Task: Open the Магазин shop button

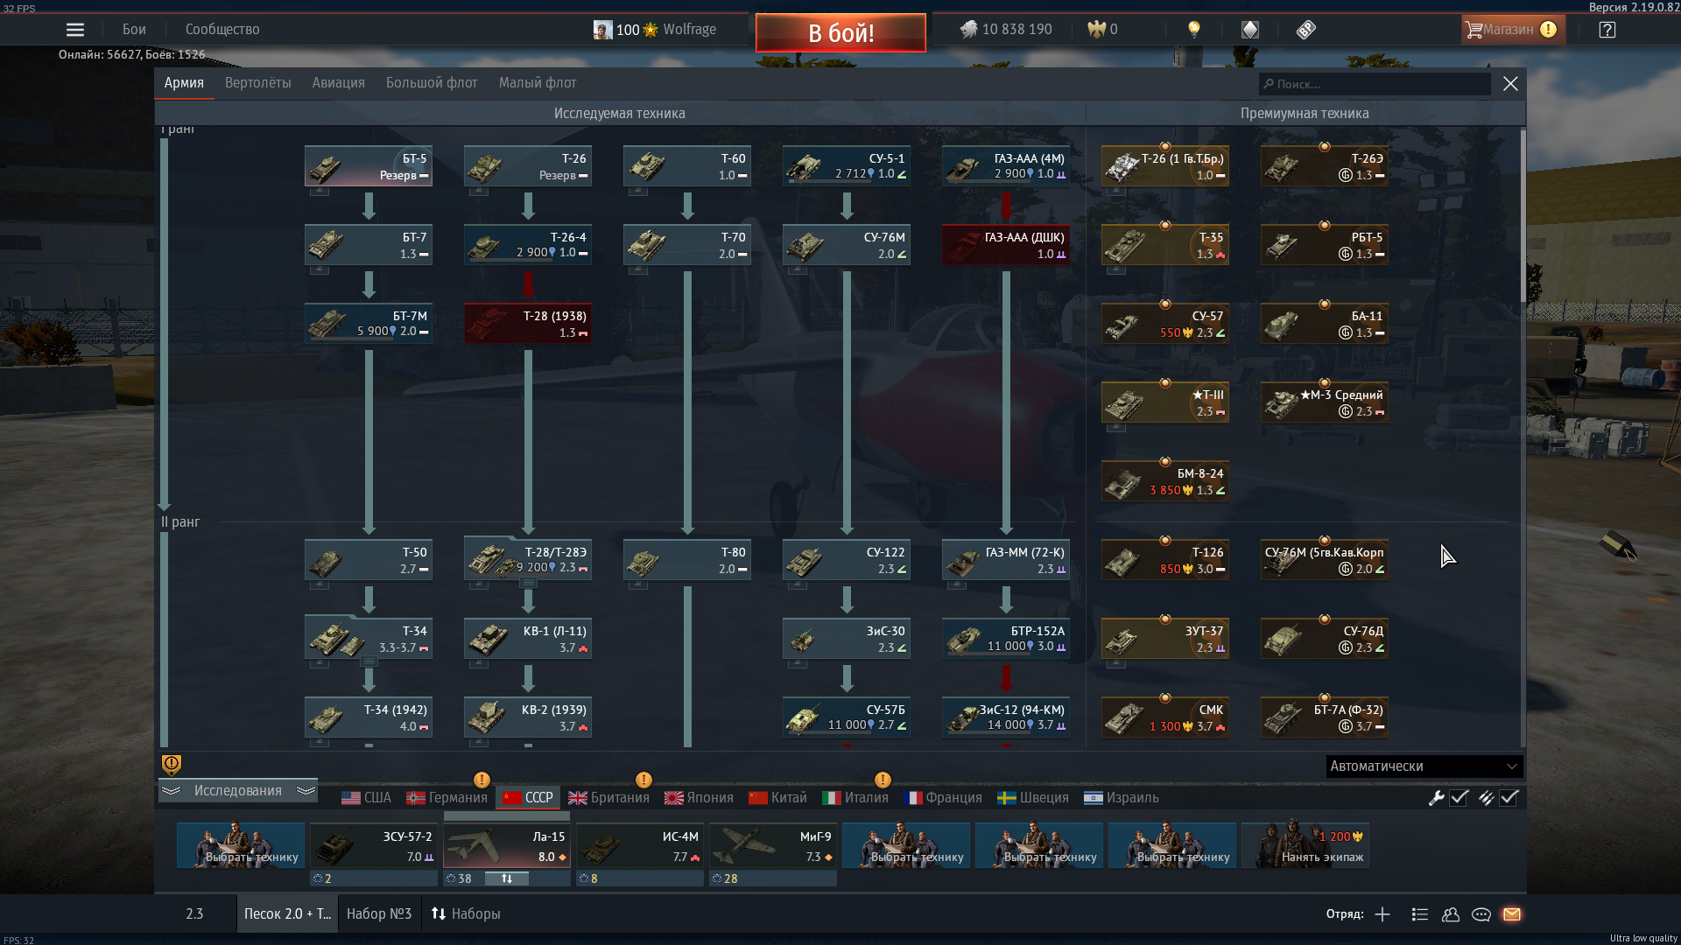Action: [1513, 30]
